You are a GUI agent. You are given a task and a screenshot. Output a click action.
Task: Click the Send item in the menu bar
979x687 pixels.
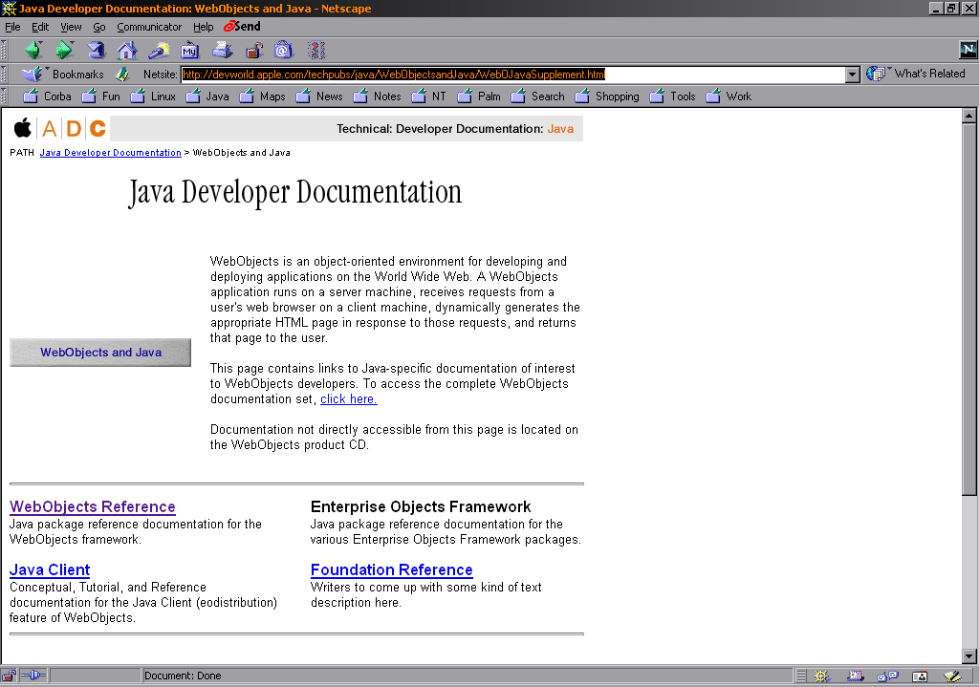[242, 26]
